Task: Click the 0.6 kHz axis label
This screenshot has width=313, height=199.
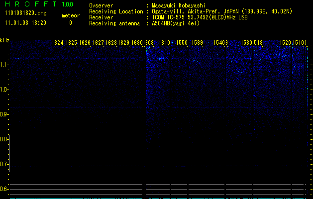Action: click(x=4, y=189)
